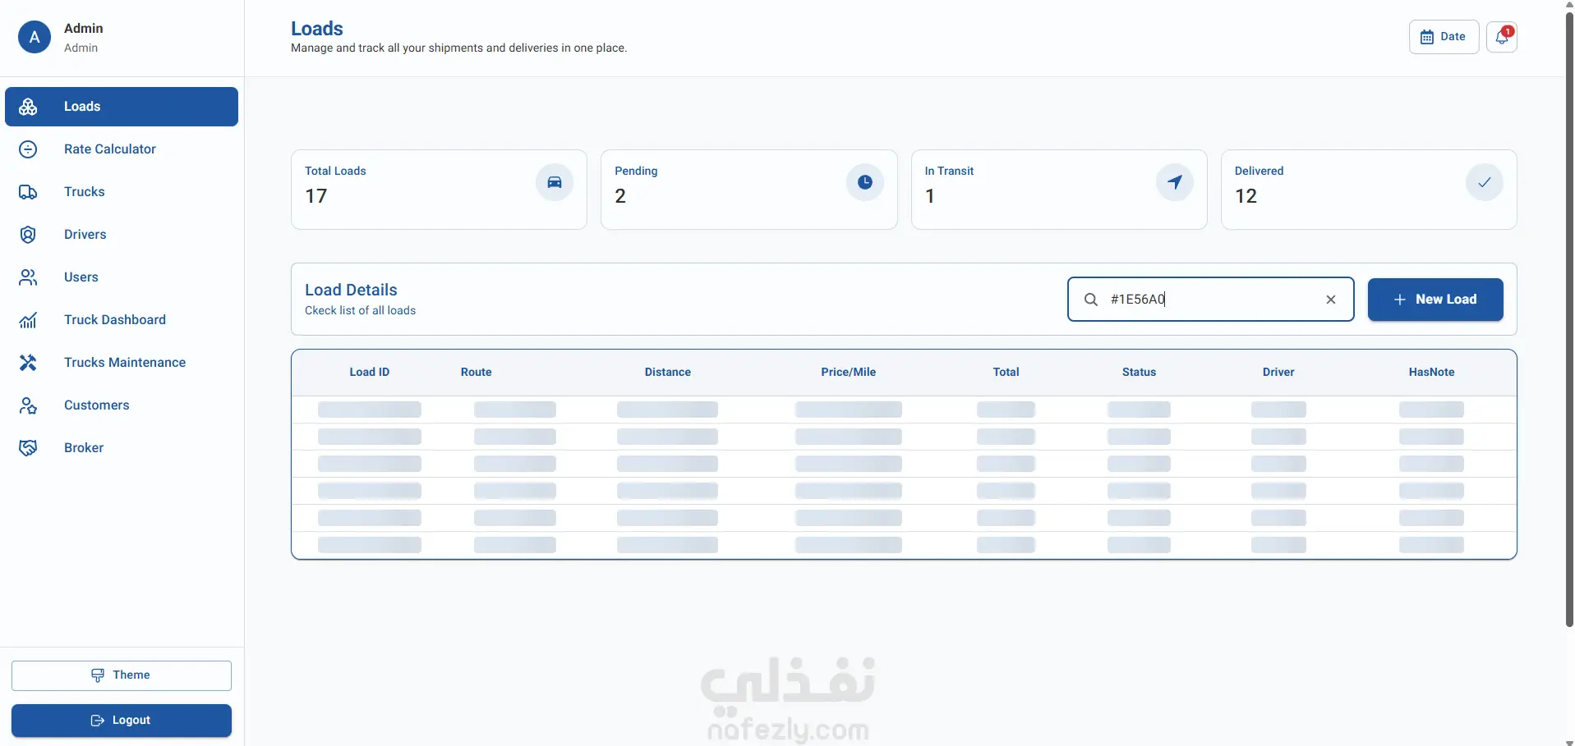This screenshot has width=1575, height=746.
Task: Click the Drivers shield icon
Action: click(x=28, y=235)
